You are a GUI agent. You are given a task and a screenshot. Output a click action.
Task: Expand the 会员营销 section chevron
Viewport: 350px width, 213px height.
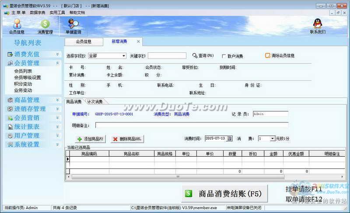pos(58,118)
